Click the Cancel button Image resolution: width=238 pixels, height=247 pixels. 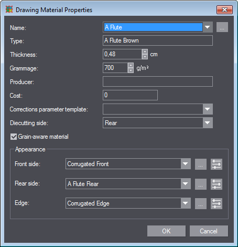(x=209, y=231)
